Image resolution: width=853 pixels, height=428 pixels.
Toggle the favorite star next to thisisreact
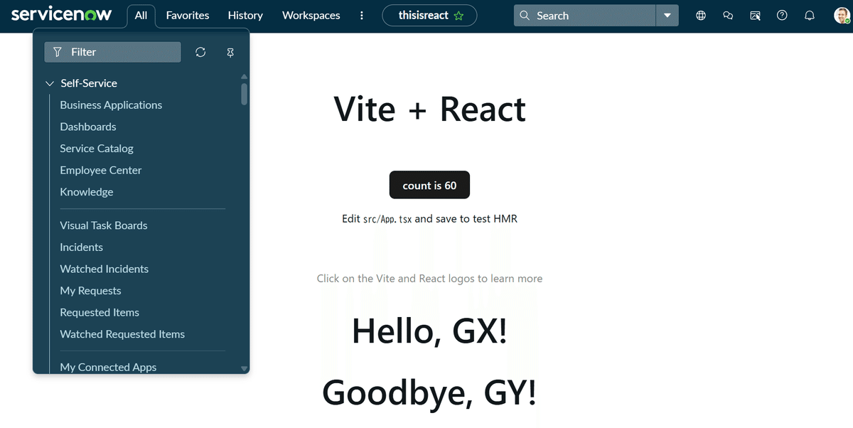tap(459, 16)
